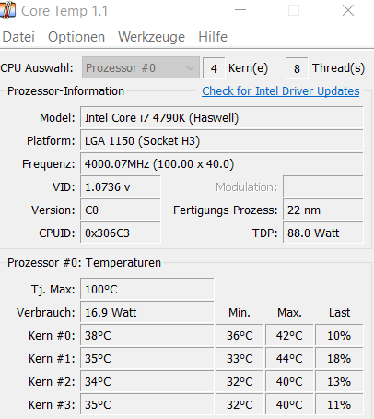Screen dimensions: 374x419
Task: Open Check for Intel Driver Updates link
Action: click(281, 91)
